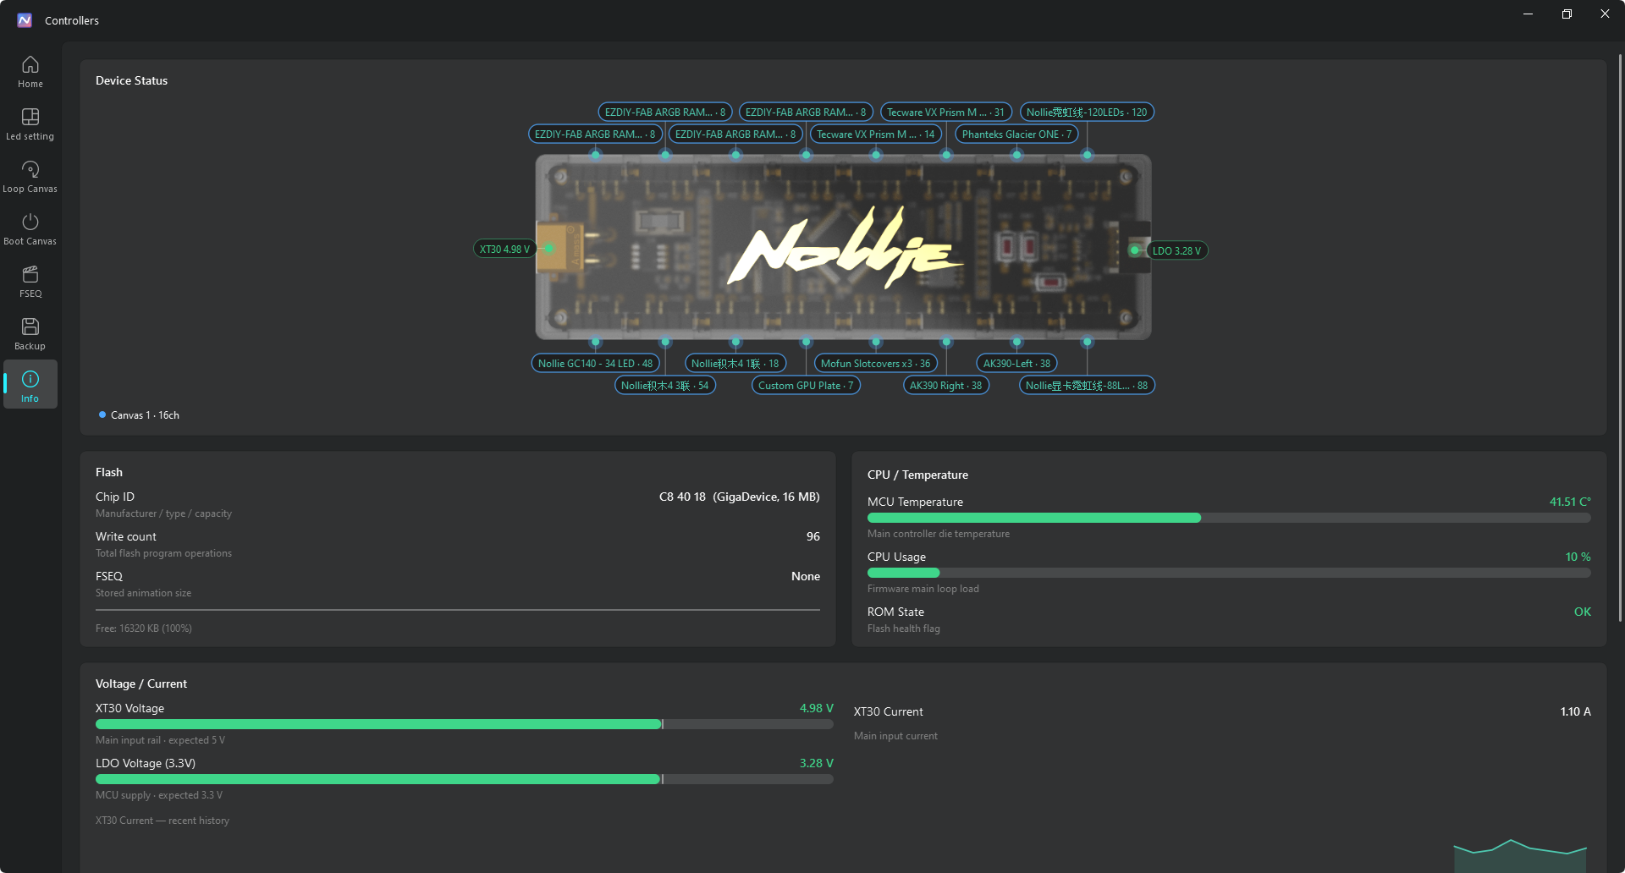Select the Info page icon
1625x873 pixels.
[x=30, y=379]
